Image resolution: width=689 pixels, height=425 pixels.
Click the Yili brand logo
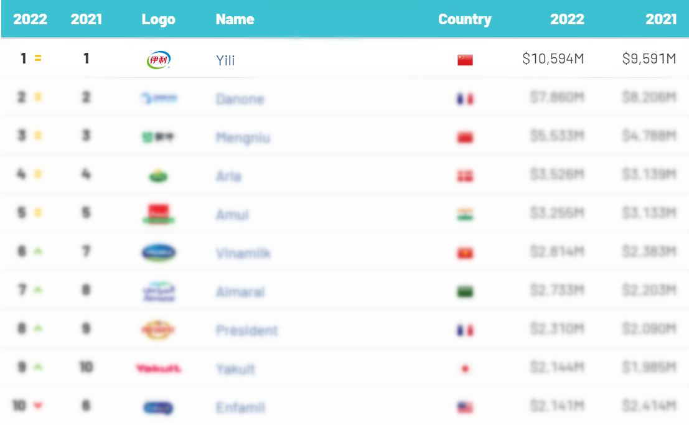point(158,60)
